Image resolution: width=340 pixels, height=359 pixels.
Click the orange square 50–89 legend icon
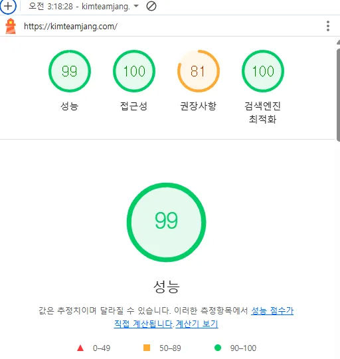[x=147, y=348]
